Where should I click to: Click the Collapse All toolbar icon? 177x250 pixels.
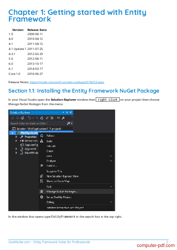(47, 118)
